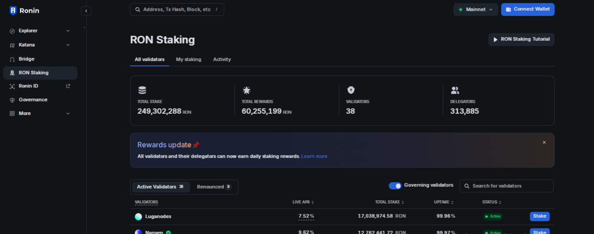Screen dimensions: 594x234
Task: Click Luganodes total stake 17,038,974.58 RON
Action: tap(382, 216)
